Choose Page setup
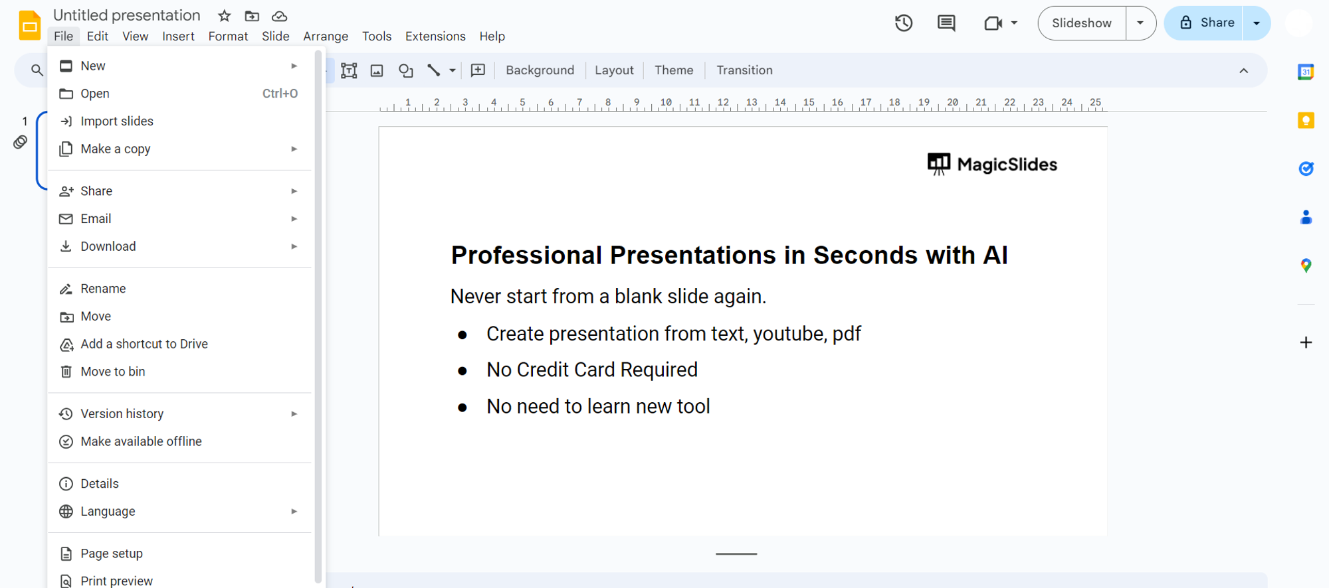 (x=179, y=553)
